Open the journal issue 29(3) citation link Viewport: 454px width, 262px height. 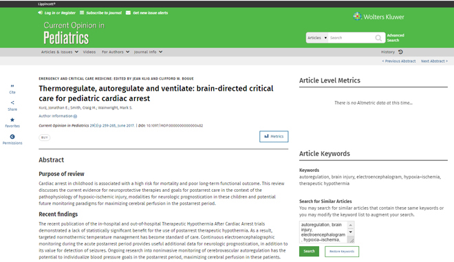point(112,126)
